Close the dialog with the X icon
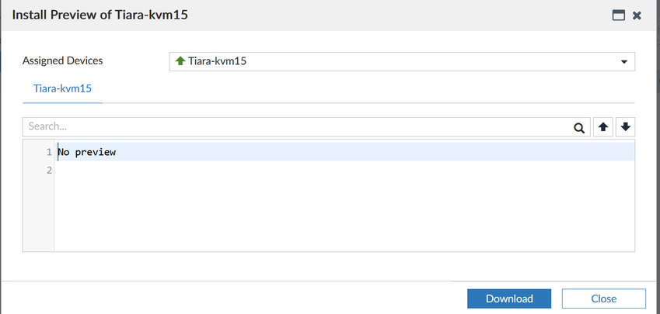Screen dimensions: 660x314 tap(637, 16)
